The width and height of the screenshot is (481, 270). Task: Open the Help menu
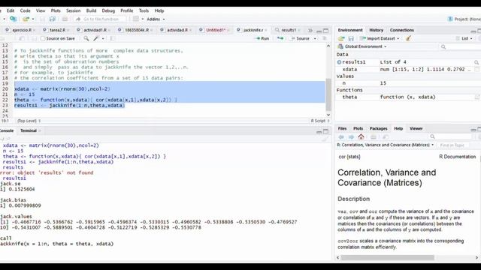coord(159,10)
